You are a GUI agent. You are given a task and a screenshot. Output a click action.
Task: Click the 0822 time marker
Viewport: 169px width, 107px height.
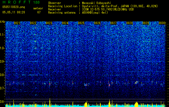(x=33, y=23)
